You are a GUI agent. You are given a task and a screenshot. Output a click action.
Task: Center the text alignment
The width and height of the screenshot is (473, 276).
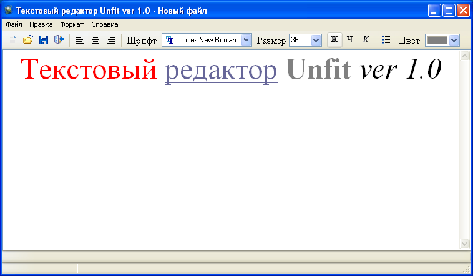(x=95, y=40)
